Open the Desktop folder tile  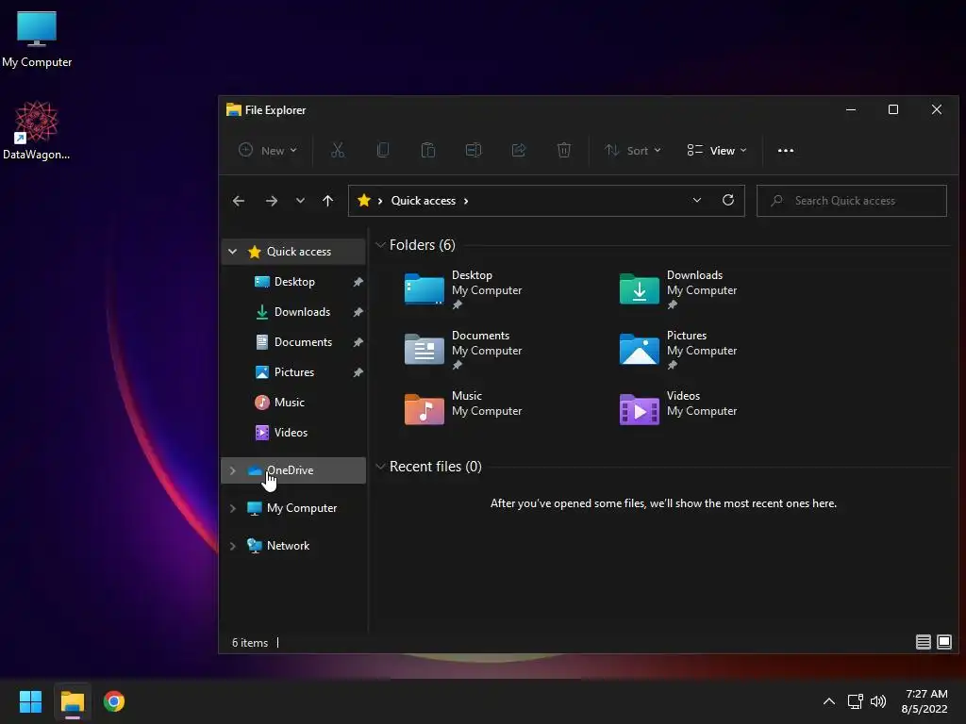(463, 289)
